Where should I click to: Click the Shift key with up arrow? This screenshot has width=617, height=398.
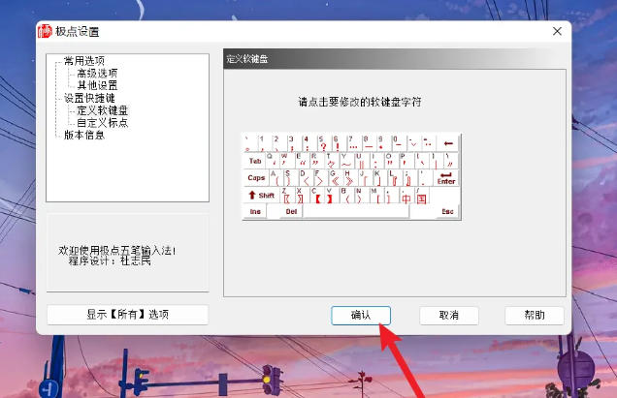[262, 195]
